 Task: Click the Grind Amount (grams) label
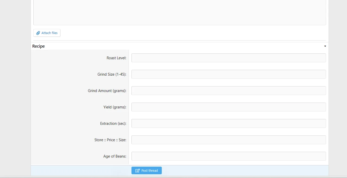107,91
